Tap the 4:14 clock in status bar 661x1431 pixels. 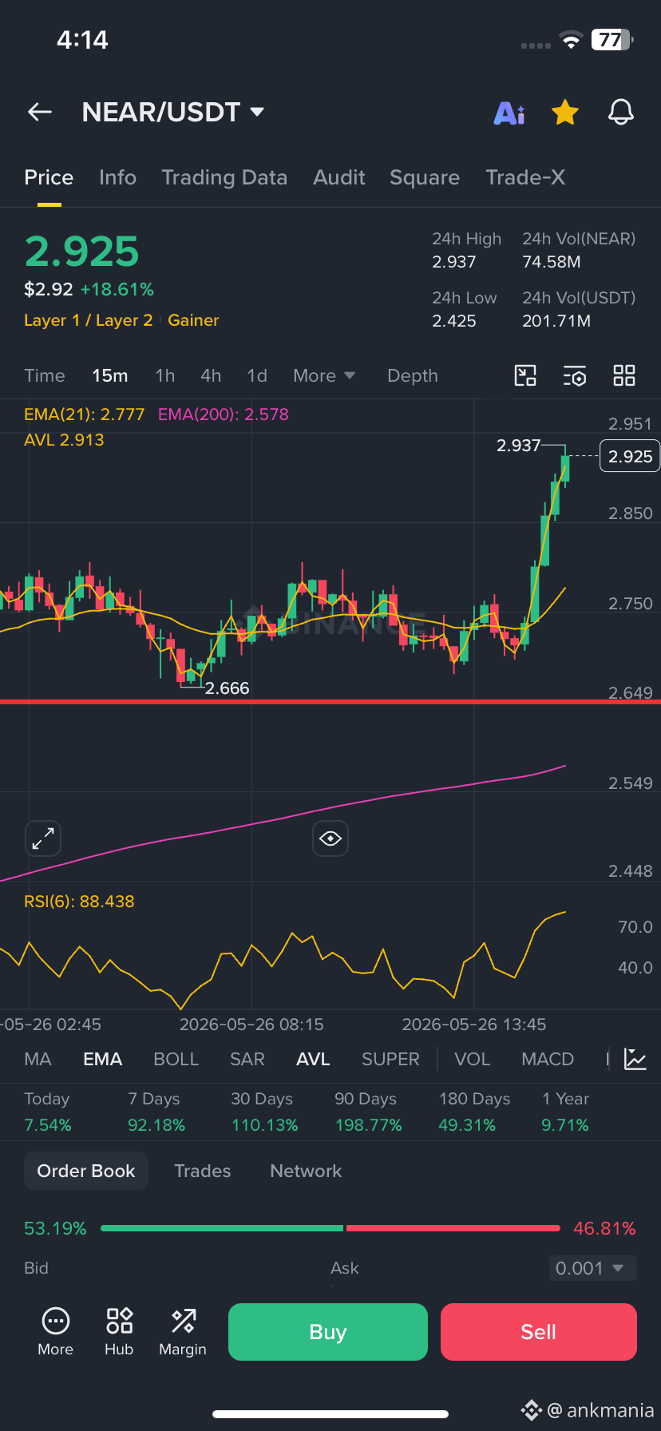tap(82, 40)
